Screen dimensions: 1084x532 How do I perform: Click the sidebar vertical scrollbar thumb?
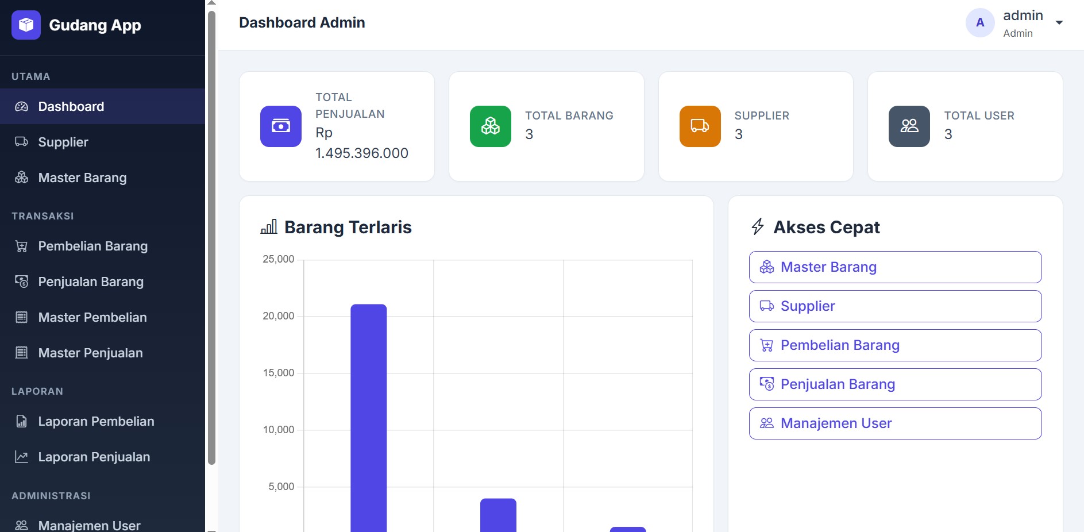tap(211, 238)
